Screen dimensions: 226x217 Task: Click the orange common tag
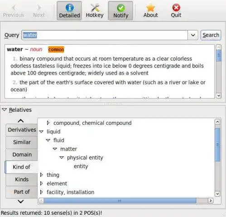pyautogui.click(x=56, y=49)
